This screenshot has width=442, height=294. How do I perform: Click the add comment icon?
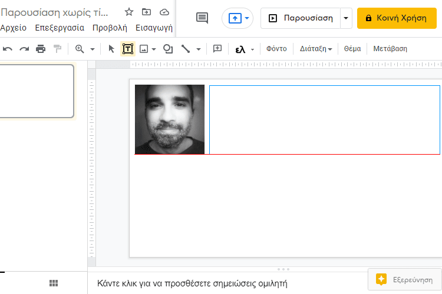click(x=217, y=49)
